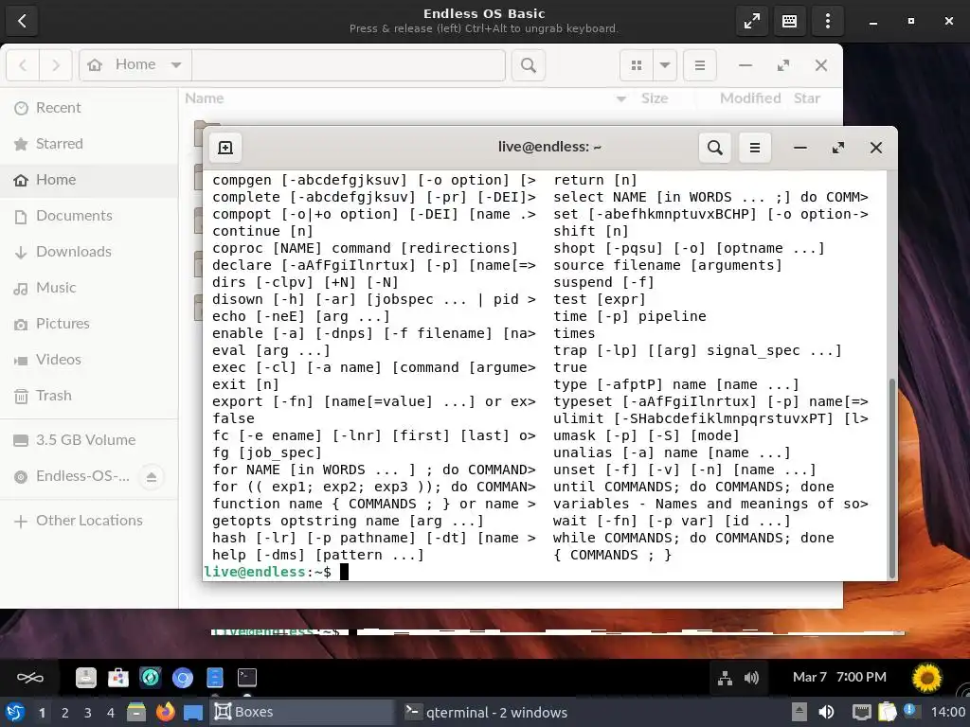Launch Firefox from the host taskbar

coord(165,712)
